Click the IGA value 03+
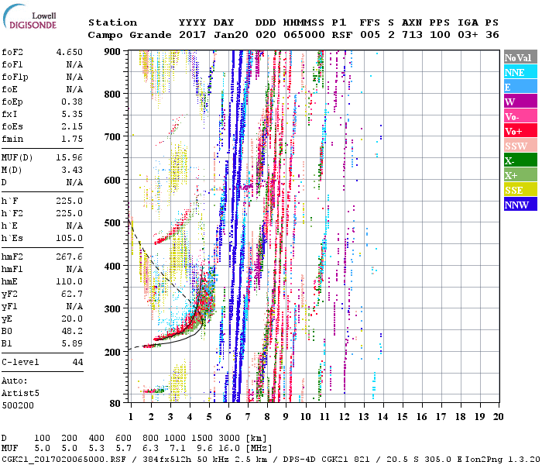The image size is (542, 465). pyautogui.click(x=468, y=35)
